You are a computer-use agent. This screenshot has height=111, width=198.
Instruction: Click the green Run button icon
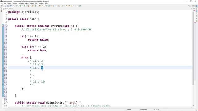point(21,6)
